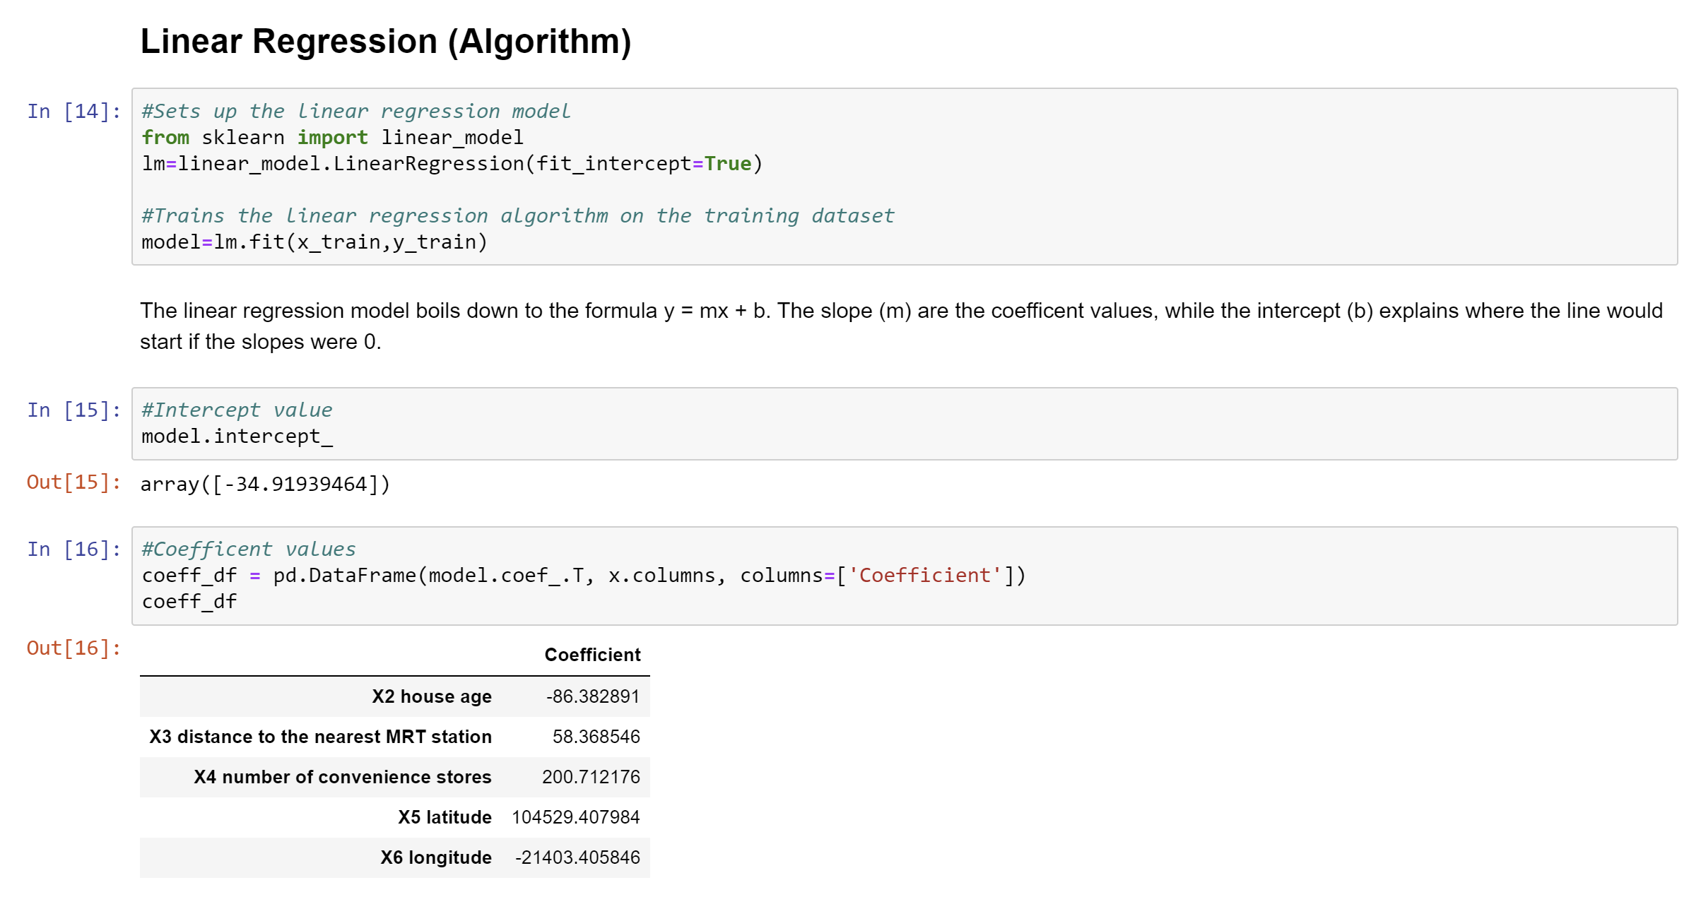Click the X6 longitude row label
This screenshot has width=1701, height=897.
pyautogui.click(x=435, y=857)
